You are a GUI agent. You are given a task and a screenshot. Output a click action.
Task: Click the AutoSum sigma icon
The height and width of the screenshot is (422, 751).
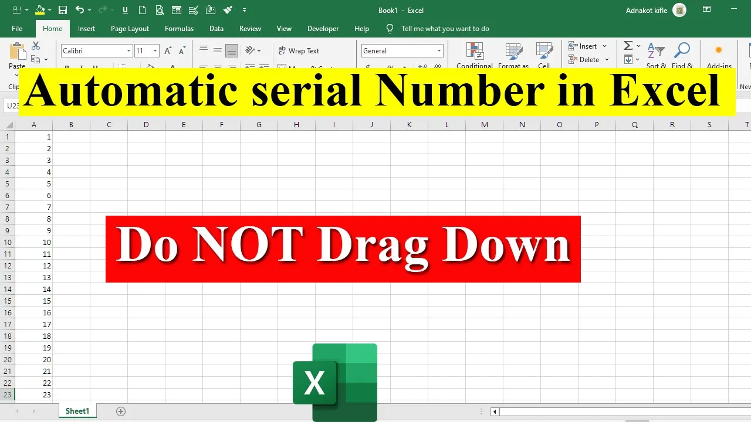coord(628,46)
